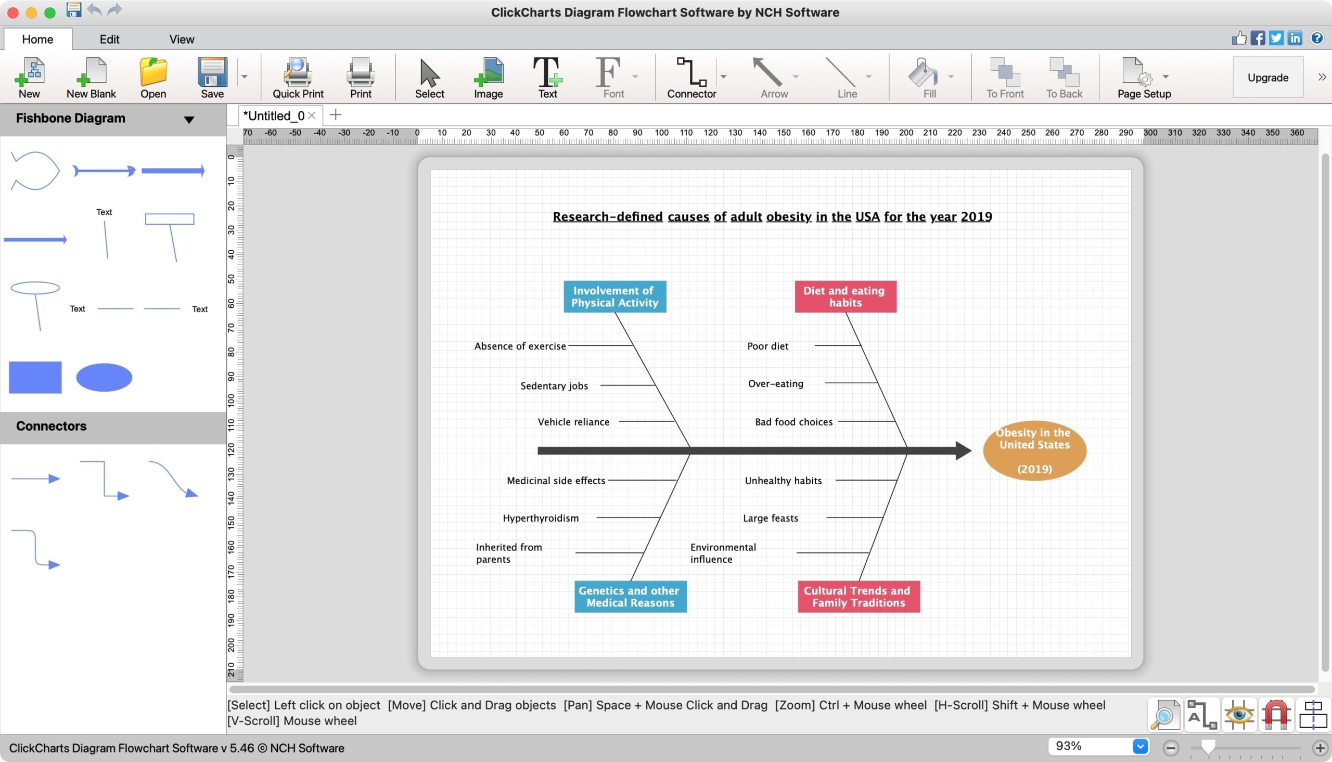Click the zoom slider handle
Image resolution: width=1332 pixels, height=762 pixels.
tap(1208, 747)
